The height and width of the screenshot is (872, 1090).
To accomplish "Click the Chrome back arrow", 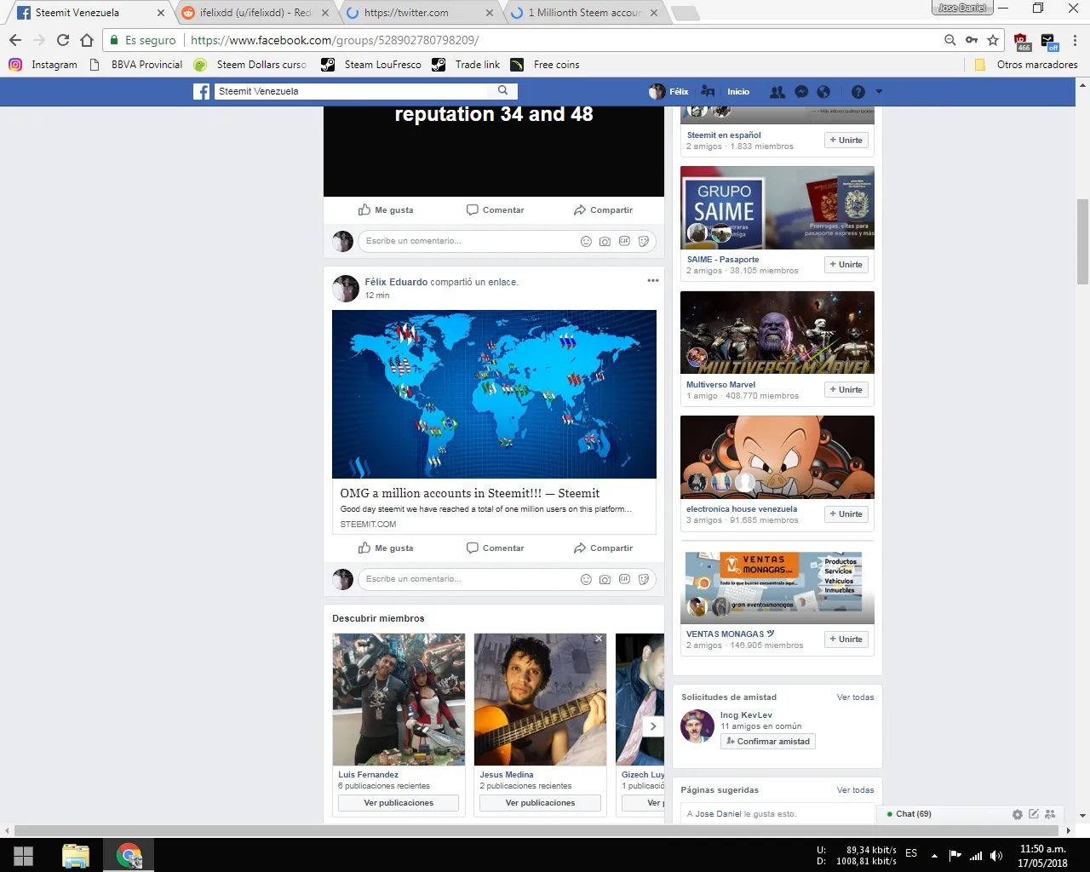I will click(x=15, y=40).
